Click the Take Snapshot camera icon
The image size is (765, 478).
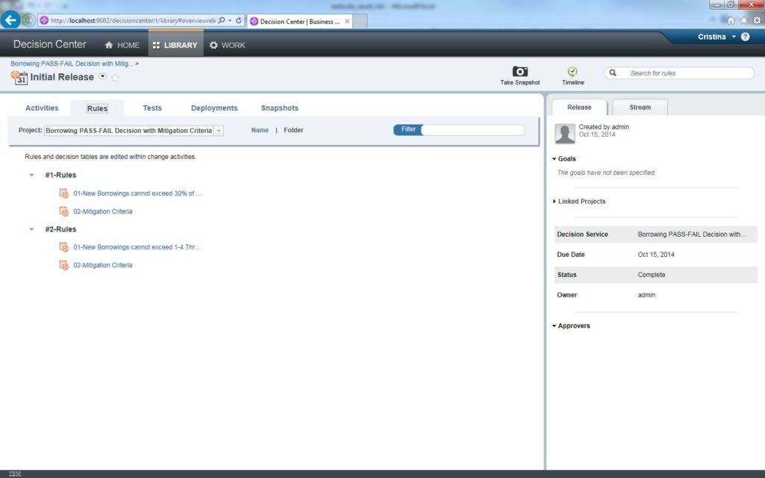coord(520,72)
